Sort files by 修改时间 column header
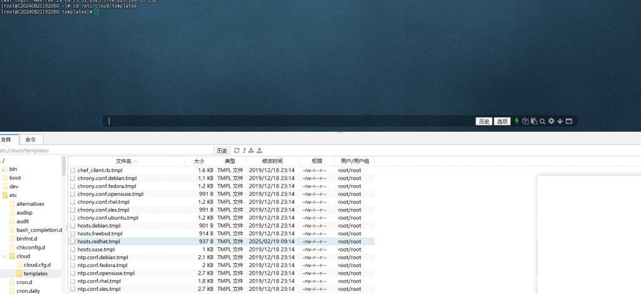 (x=272, y=161)
